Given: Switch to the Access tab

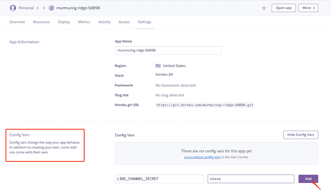Looking at the screenshot, I should point(124,22).
